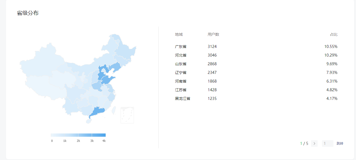Click the user count 1868

pyautogui.click(x=212, y=81)
